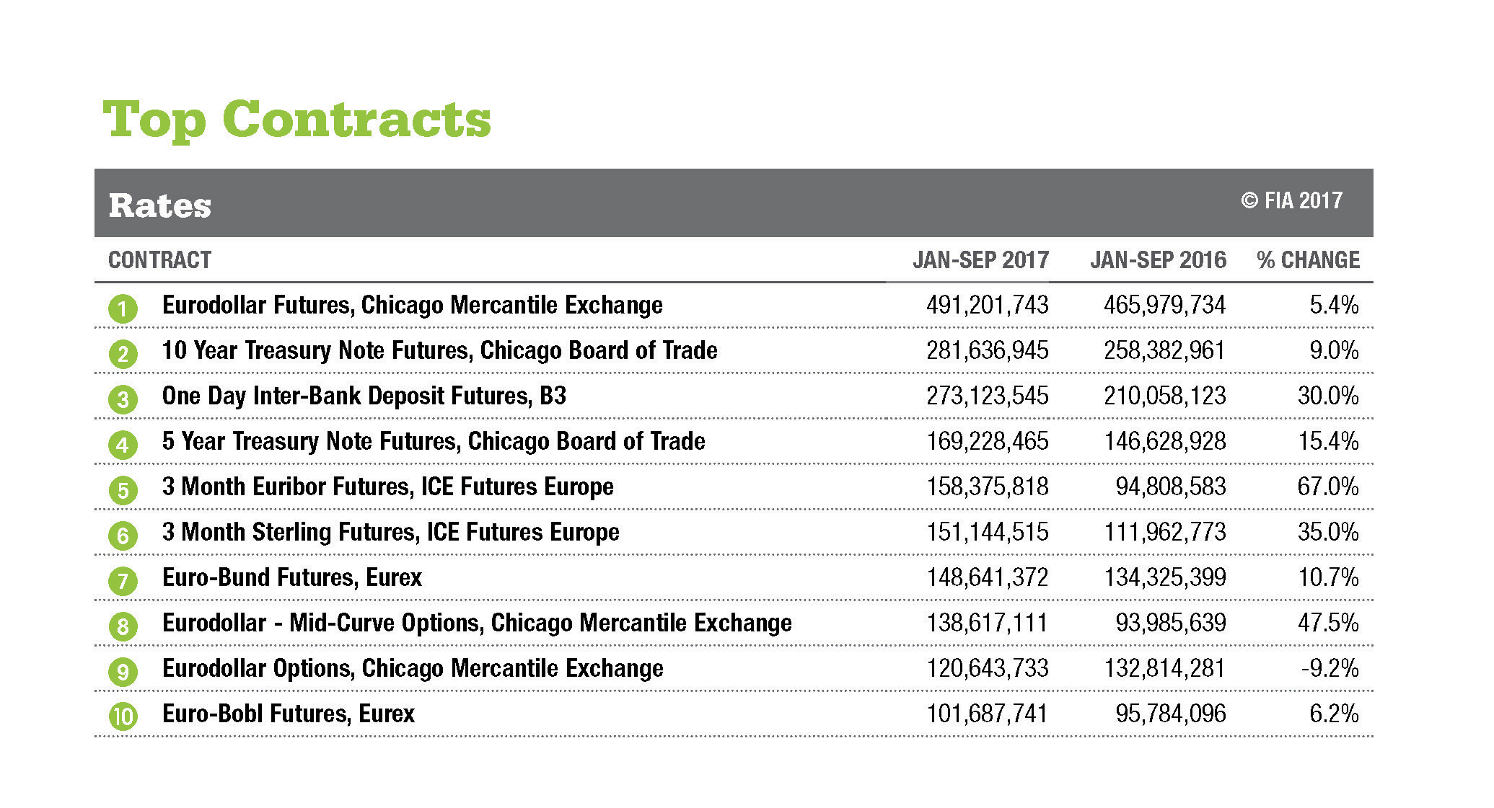Click the green number 1 circle icon

click(x=123, y=309)
